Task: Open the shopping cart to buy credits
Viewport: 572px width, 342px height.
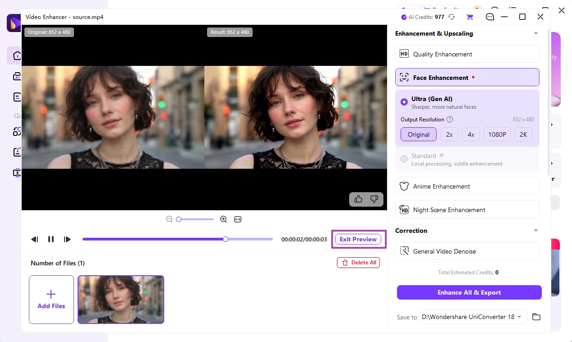Action: (470, 17)
